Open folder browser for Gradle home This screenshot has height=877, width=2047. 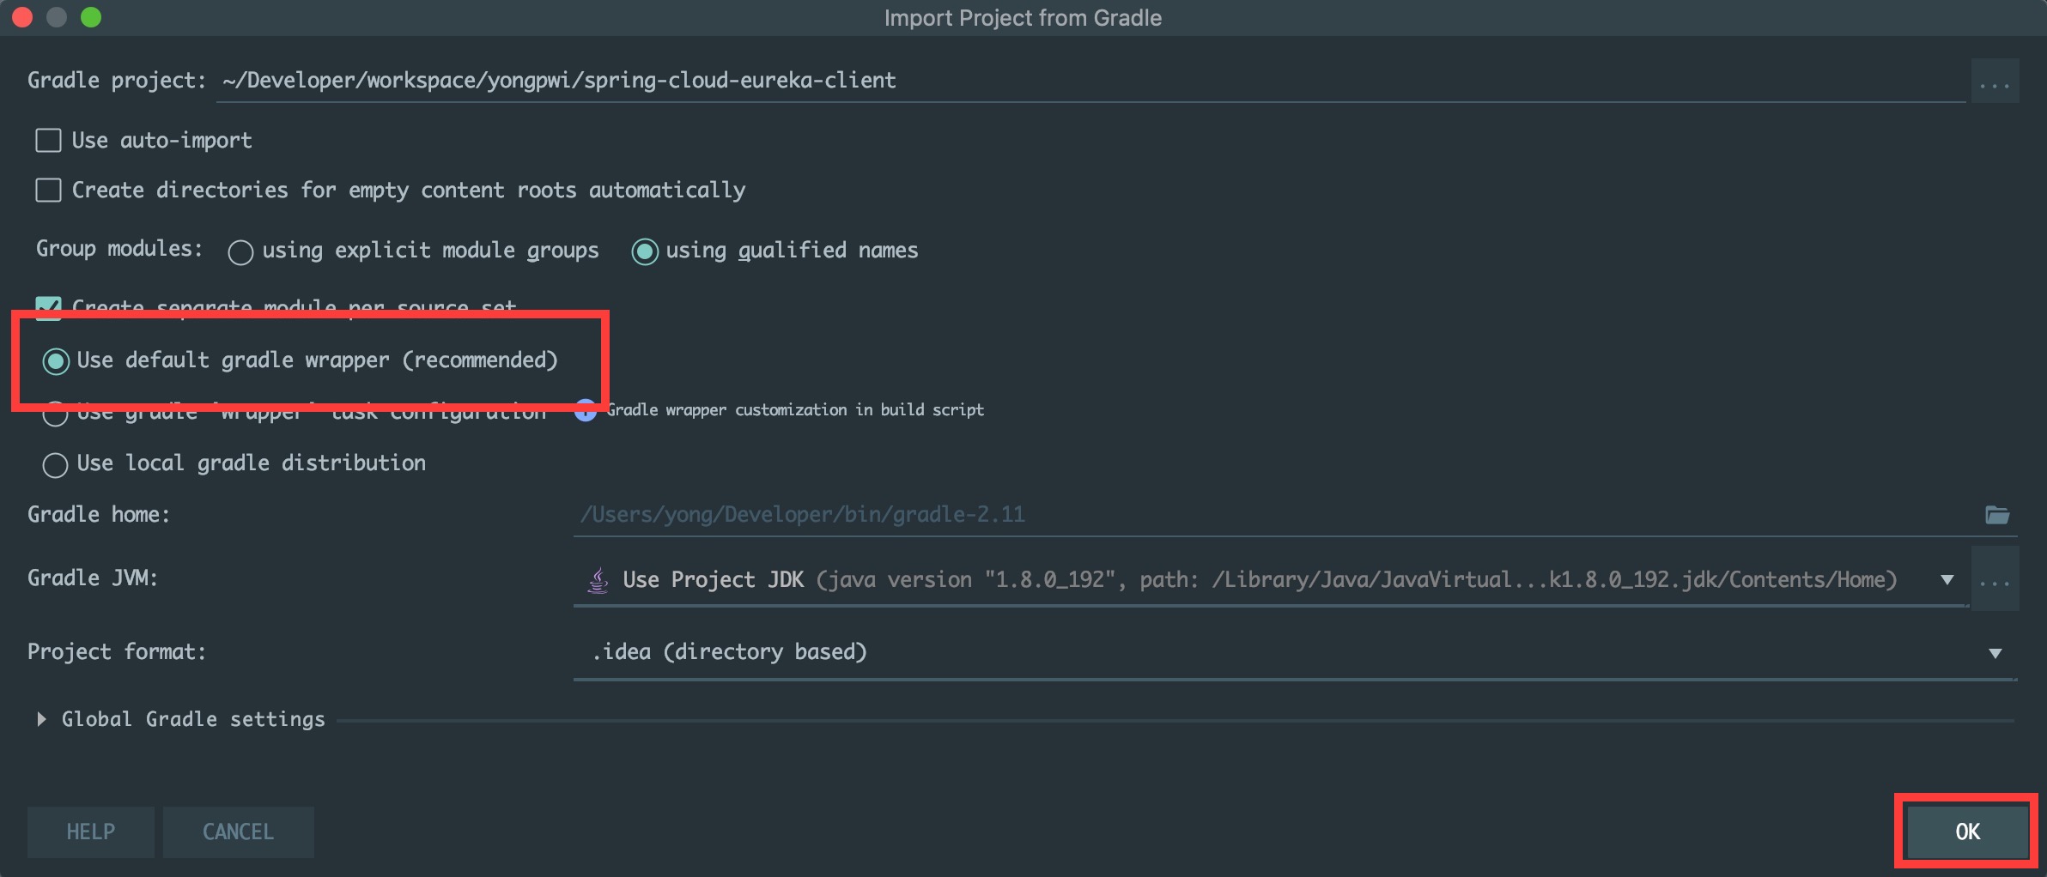pos(1997,515)
